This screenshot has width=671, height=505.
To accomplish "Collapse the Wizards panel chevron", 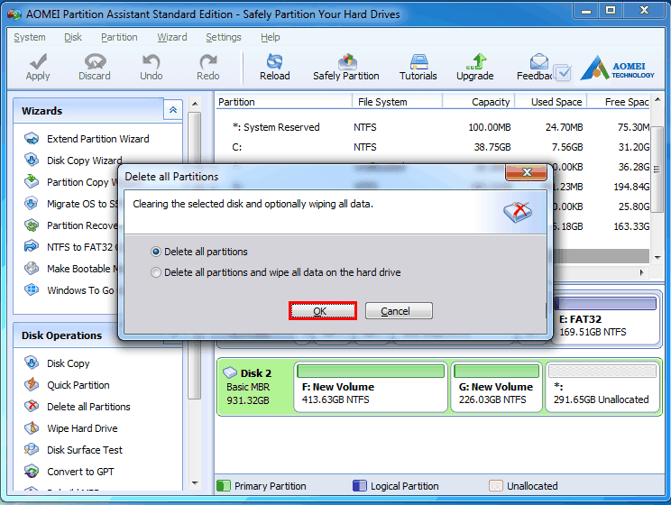I will tap(173, 110).
